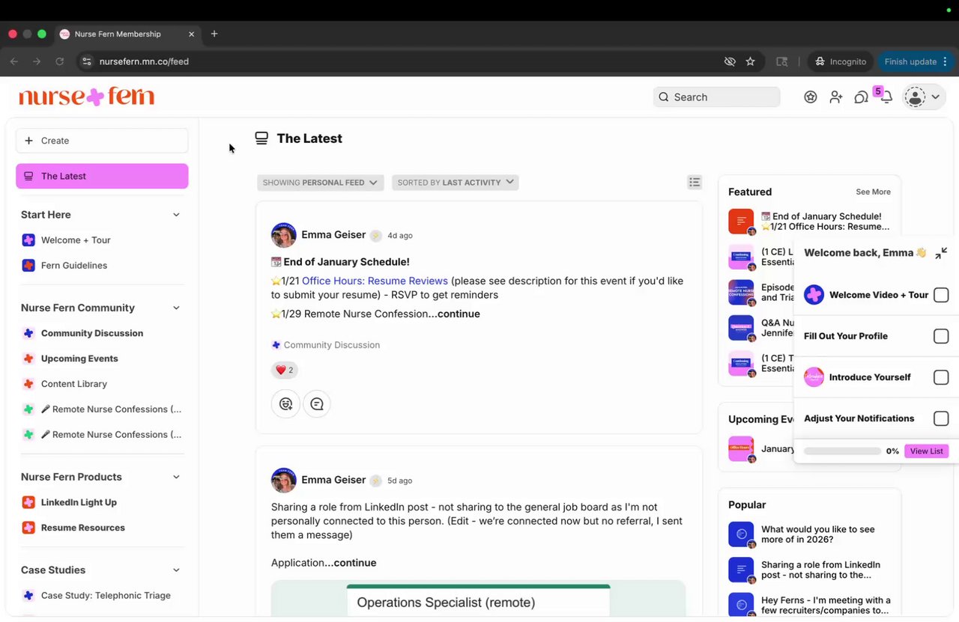959x622 pixels.
Task: Collapse the Nurse Fern Products section
Action: coord(176,477)
